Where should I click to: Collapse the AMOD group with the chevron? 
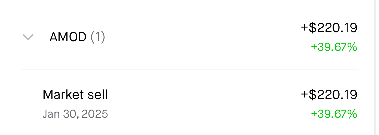point(28,37)
